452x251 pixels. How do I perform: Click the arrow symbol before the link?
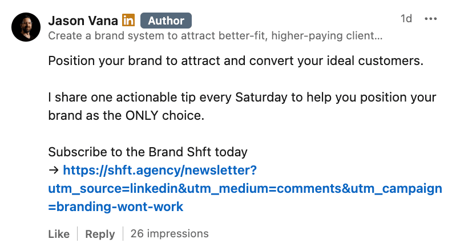click(x=54, y=169)
